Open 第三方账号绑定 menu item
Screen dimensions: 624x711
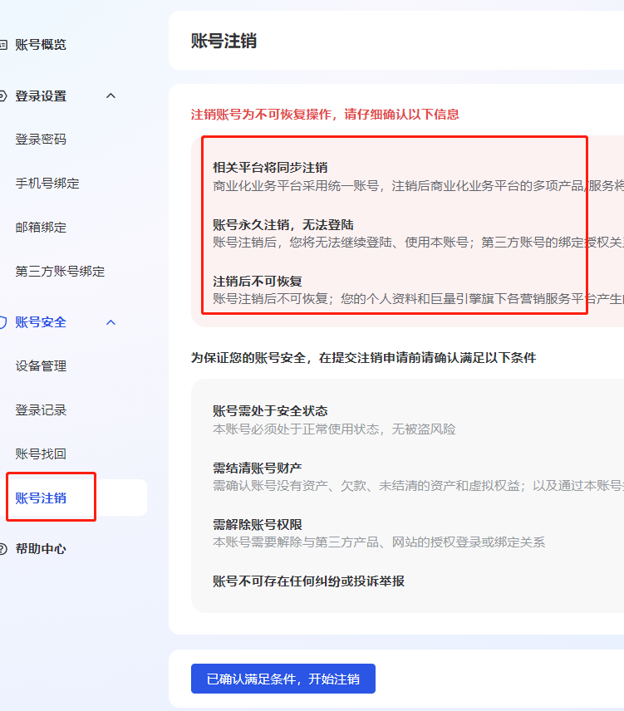(60, 272)
